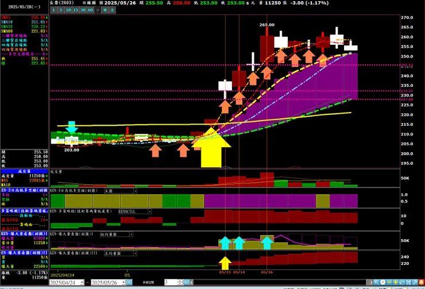
Task: Click the 245.52 magenta price level label
Action: click(x=407, y=65)
